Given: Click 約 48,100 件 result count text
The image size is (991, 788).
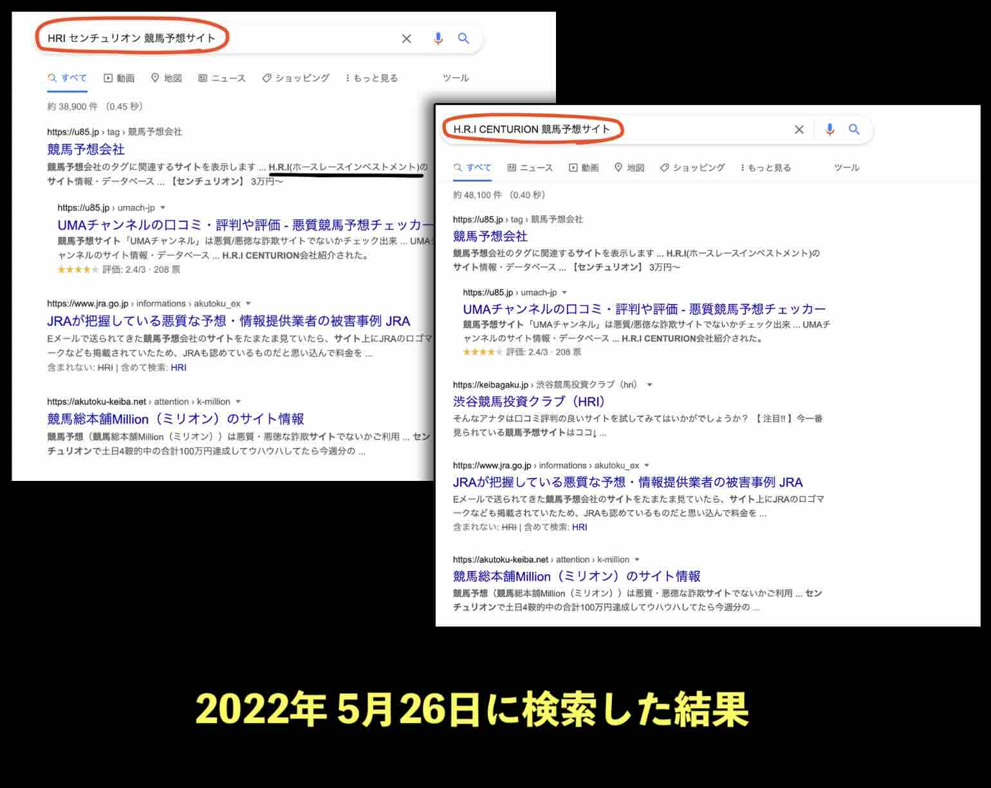Looking at the screenshot, I should (499, 195).
